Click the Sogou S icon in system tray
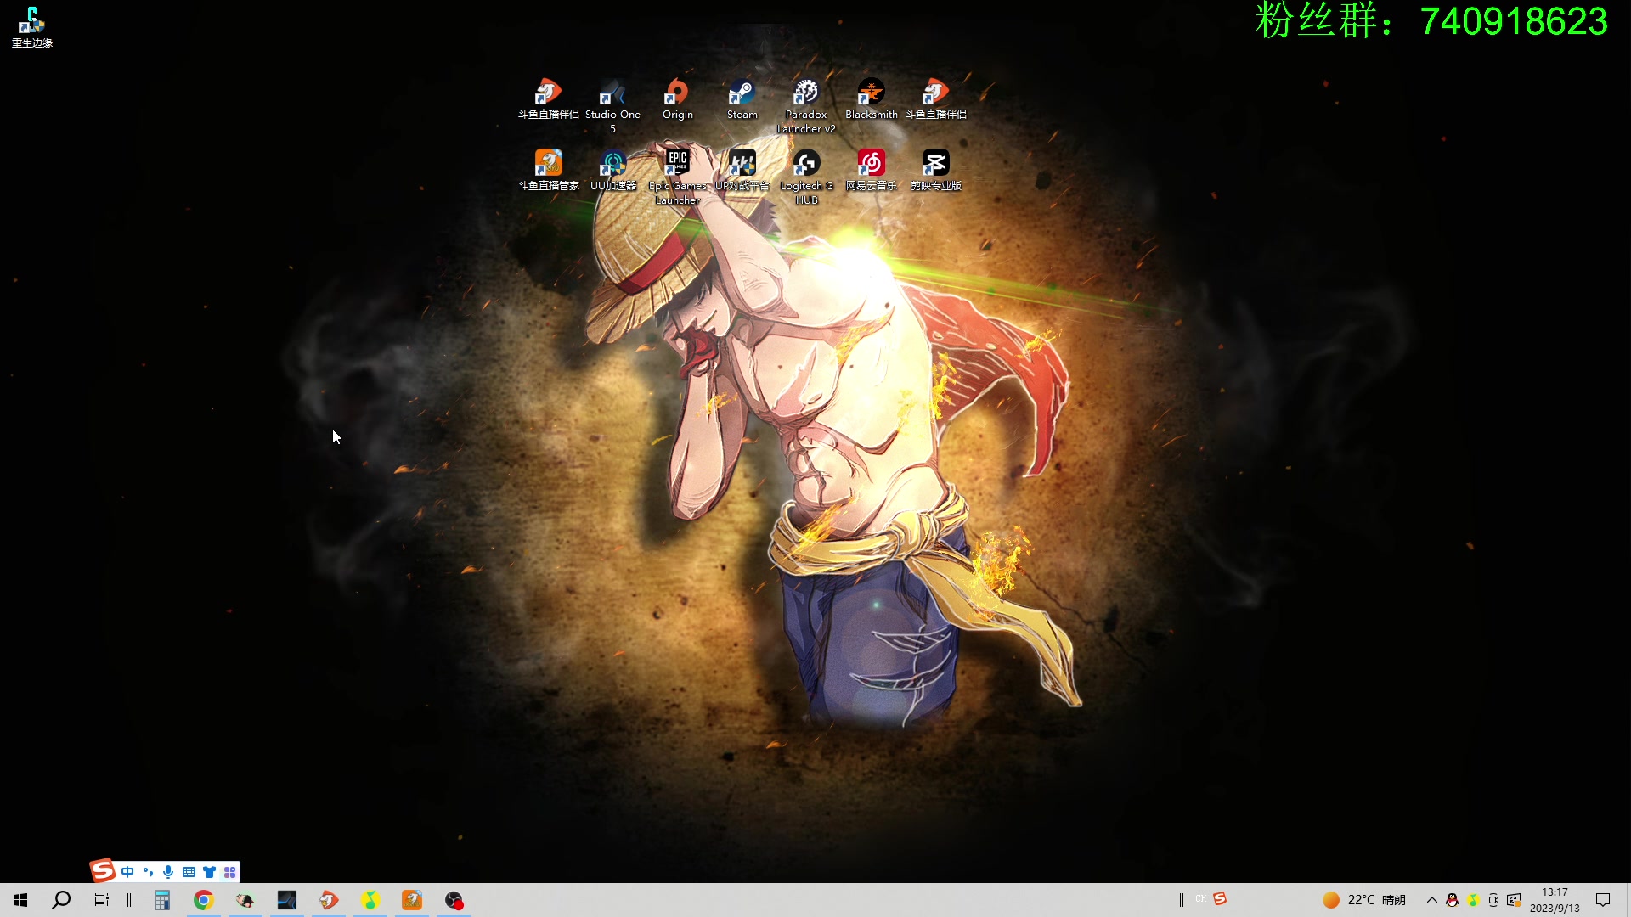Viewport: 1631px width, 917px height. click(1220, 899)
